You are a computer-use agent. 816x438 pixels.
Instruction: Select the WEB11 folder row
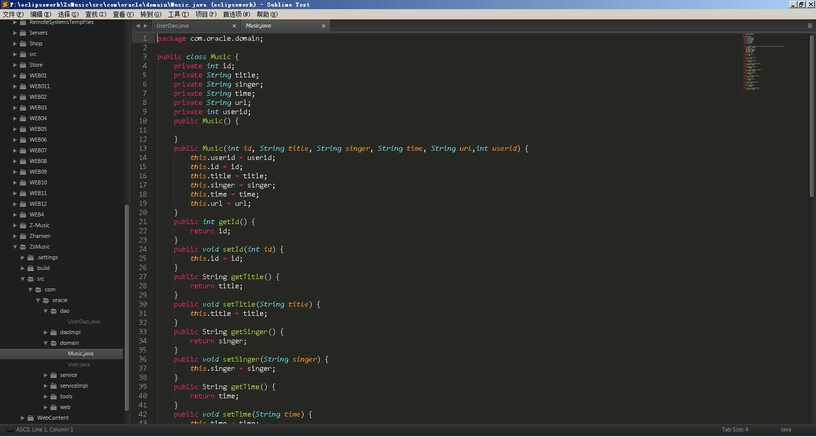point(61,193)
